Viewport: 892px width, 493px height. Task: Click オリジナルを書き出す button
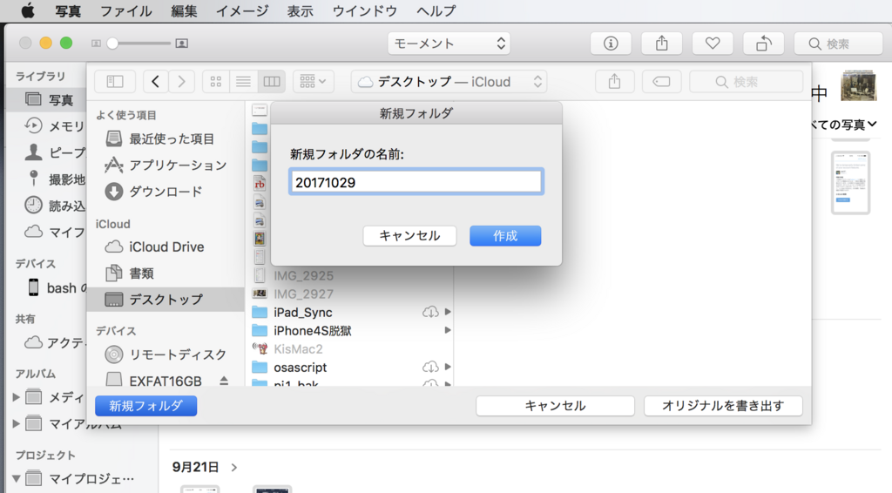pyautogui.click(x=723, y=405)
